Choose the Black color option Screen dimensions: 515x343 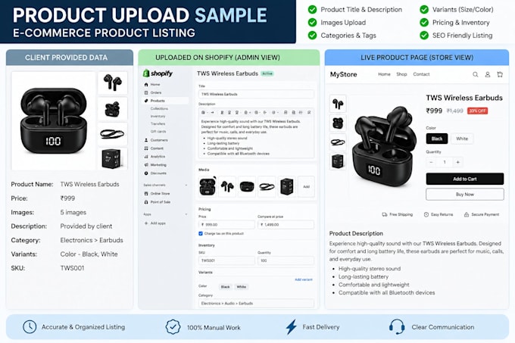[x=437, y=139]
